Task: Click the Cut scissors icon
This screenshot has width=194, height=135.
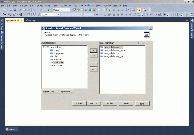Action: pos(20,10)
